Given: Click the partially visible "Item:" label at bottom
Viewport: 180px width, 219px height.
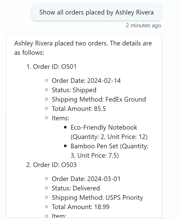Looking at the screenshot, I should [x=59, y=216].
